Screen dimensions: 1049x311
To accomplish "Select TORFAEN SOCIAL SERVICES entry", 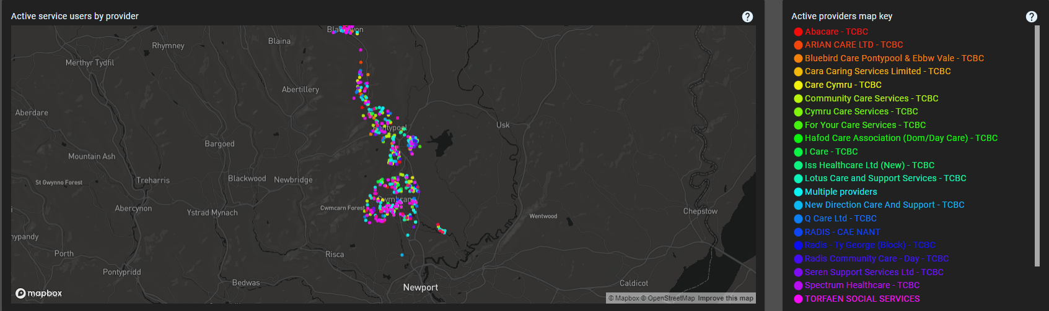I will tap(862, 299).
